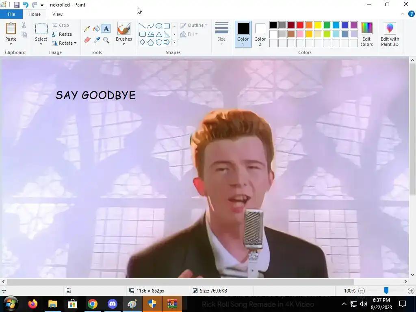Choose the Polygon shape
Screen dimensions: 416x312
click(x=150, y=34)
